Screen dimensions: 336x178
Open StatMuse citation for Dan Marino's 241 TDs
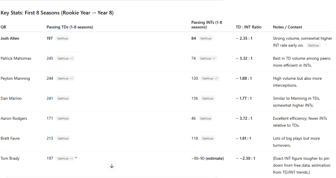click(63, 98)
